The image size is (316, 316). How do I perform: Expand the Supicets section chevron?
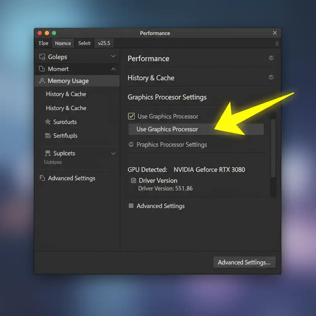coord(113,153)
